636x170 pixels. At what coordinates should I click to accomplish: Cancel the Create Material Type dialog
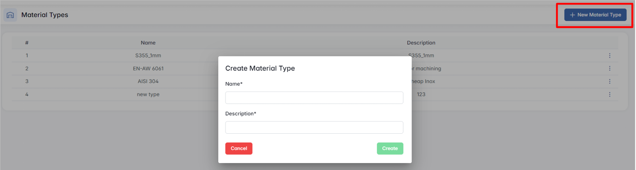238,149
